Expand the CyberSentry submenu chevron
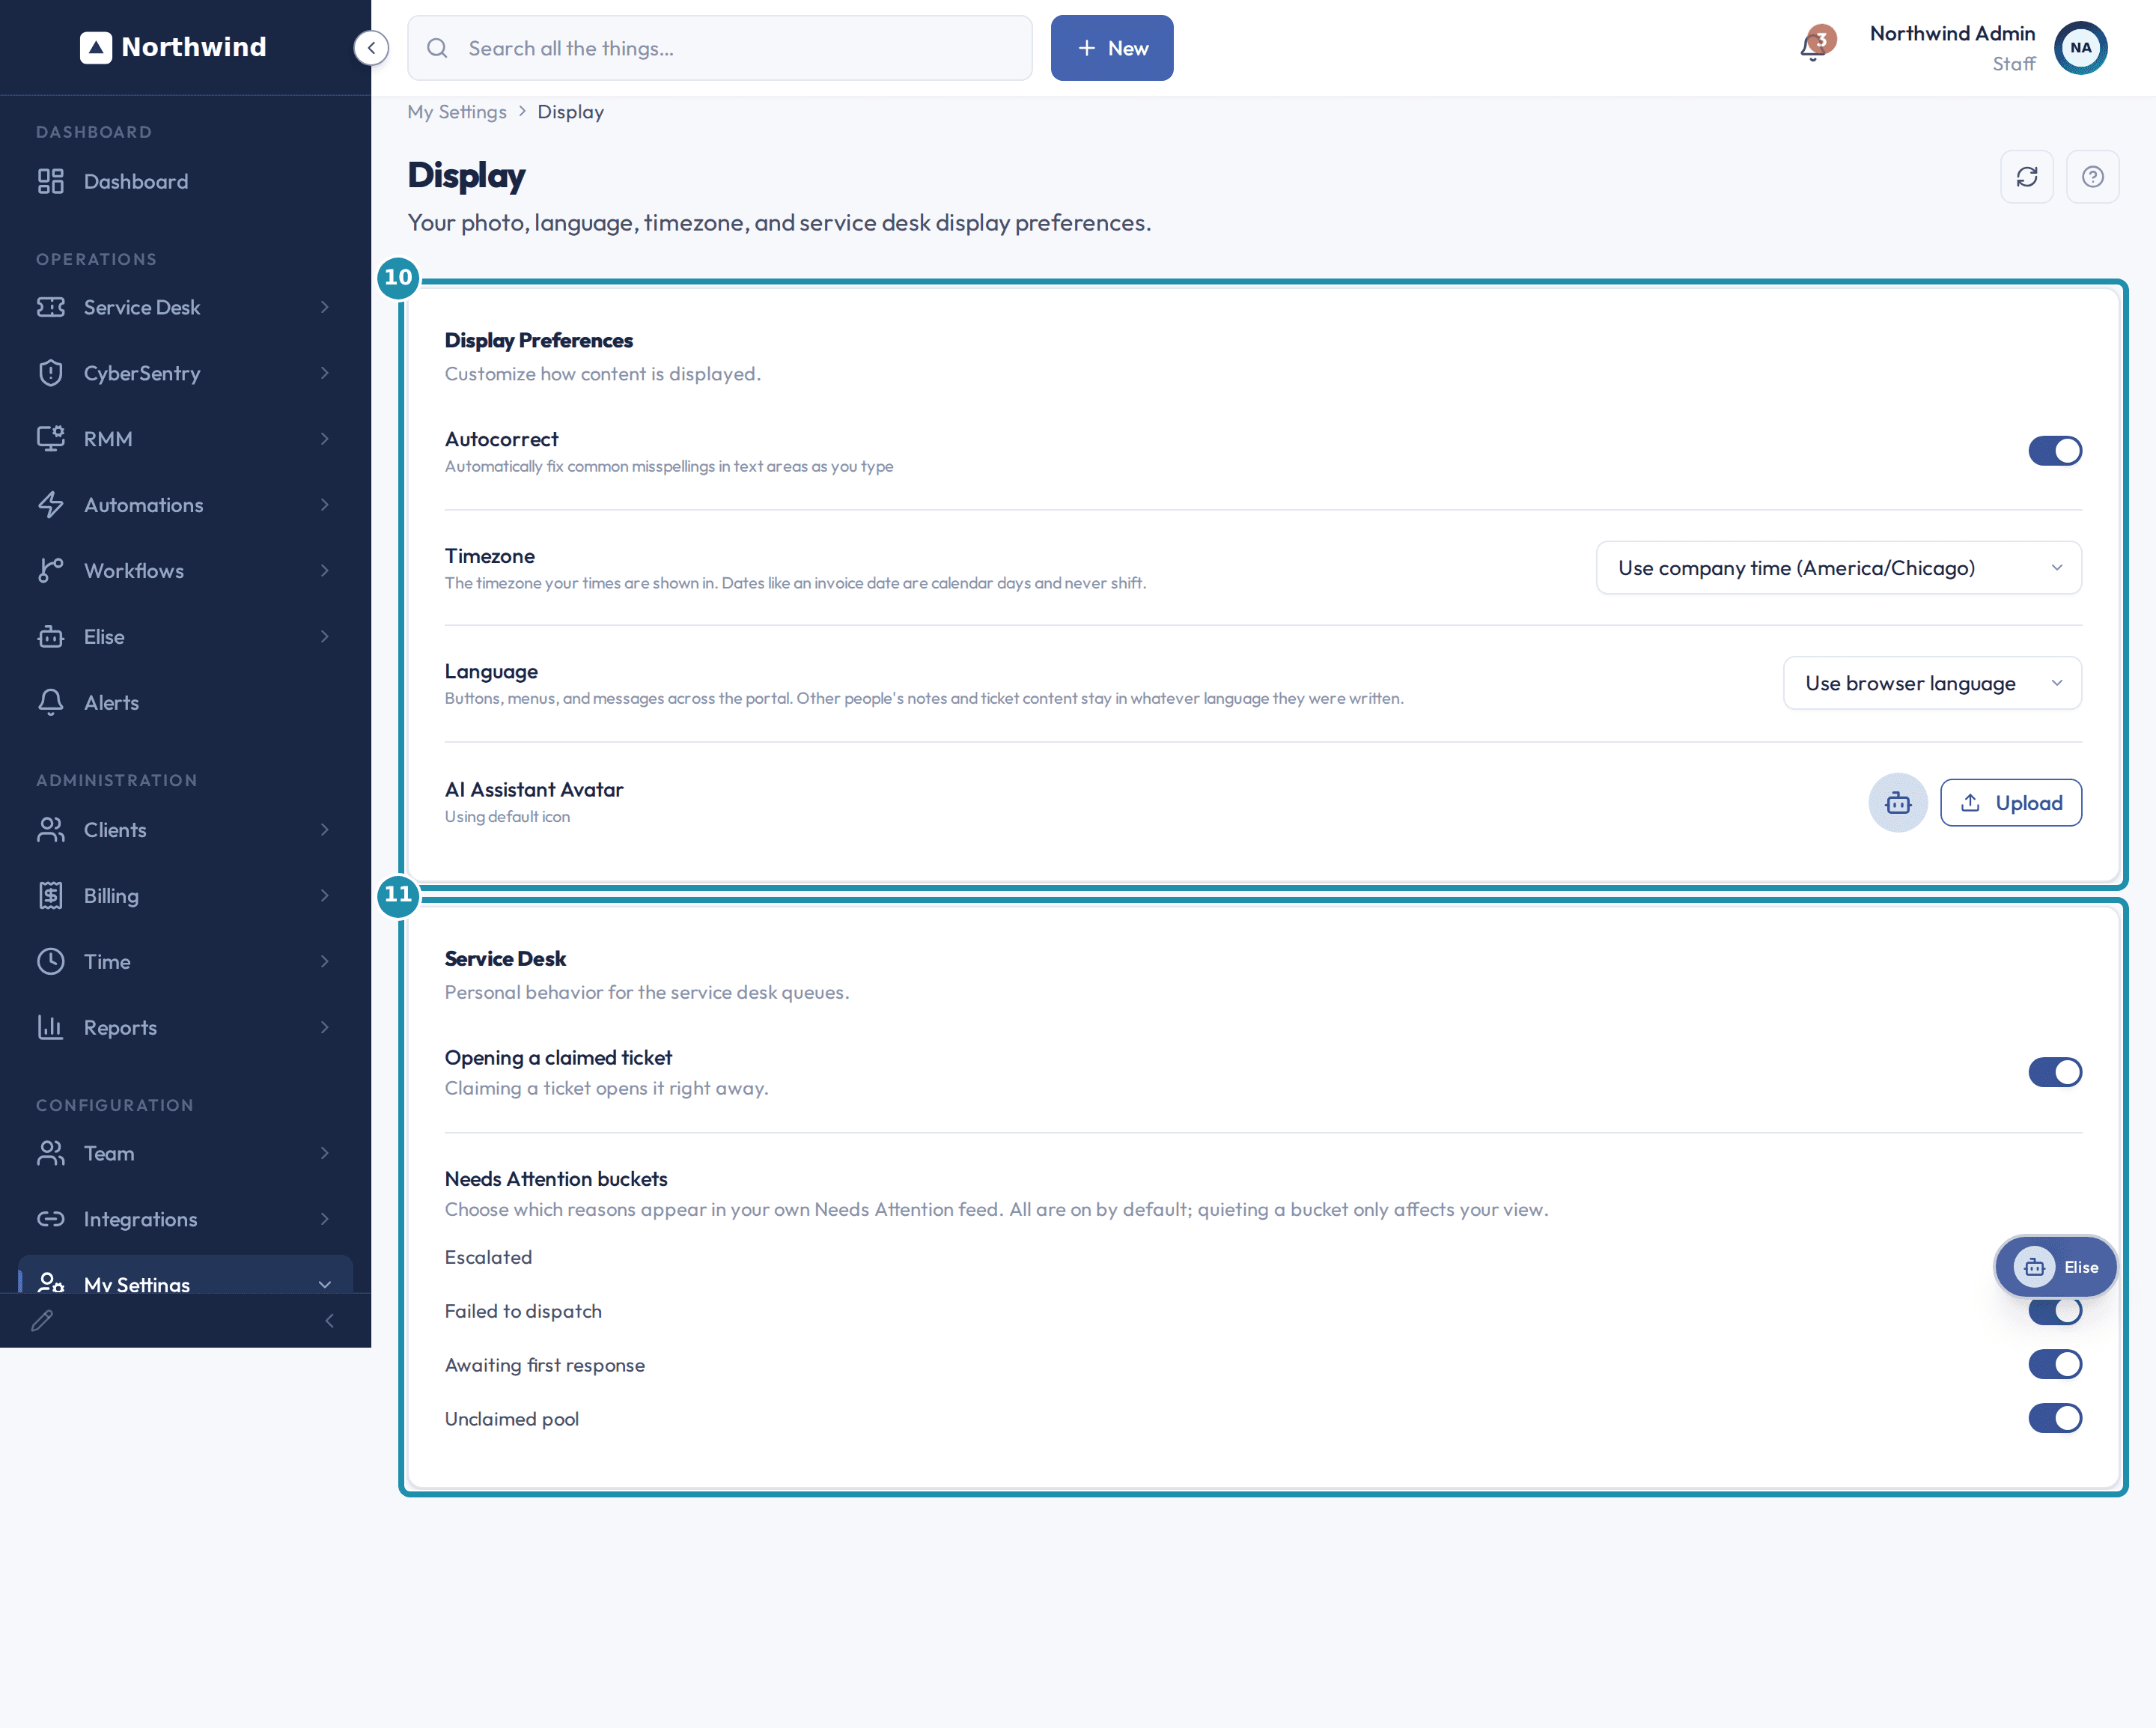 point(325,373)
